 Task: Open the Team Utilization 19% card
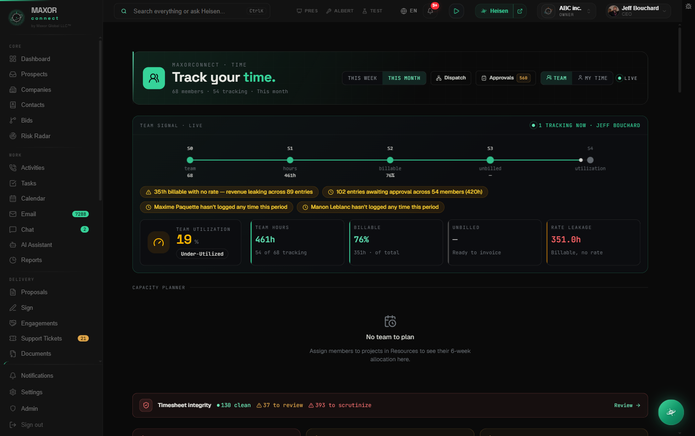click(x=191, y=242)
